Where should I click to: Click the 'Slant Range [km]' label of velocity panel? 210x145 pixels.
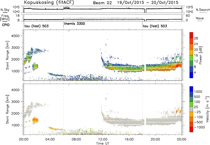(7, 109)
